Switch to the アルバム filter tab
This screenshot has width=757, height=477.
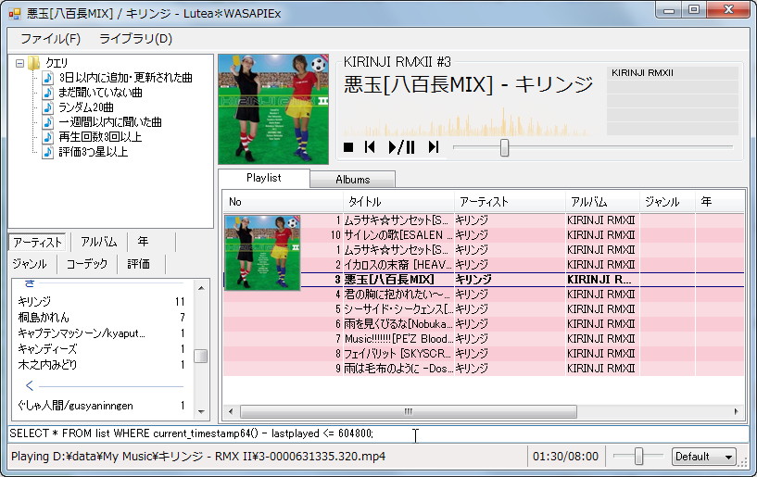[99, 242]
